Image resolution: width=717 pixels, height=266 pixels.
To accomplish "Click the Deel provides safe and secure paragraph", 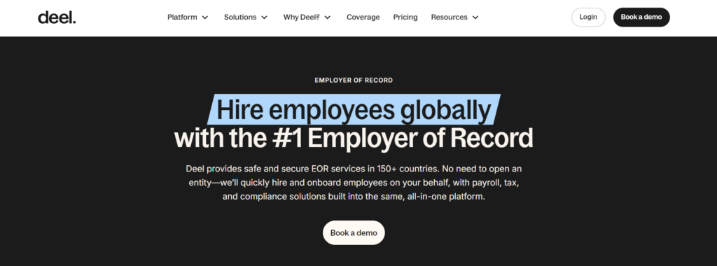I will point(354,183).
